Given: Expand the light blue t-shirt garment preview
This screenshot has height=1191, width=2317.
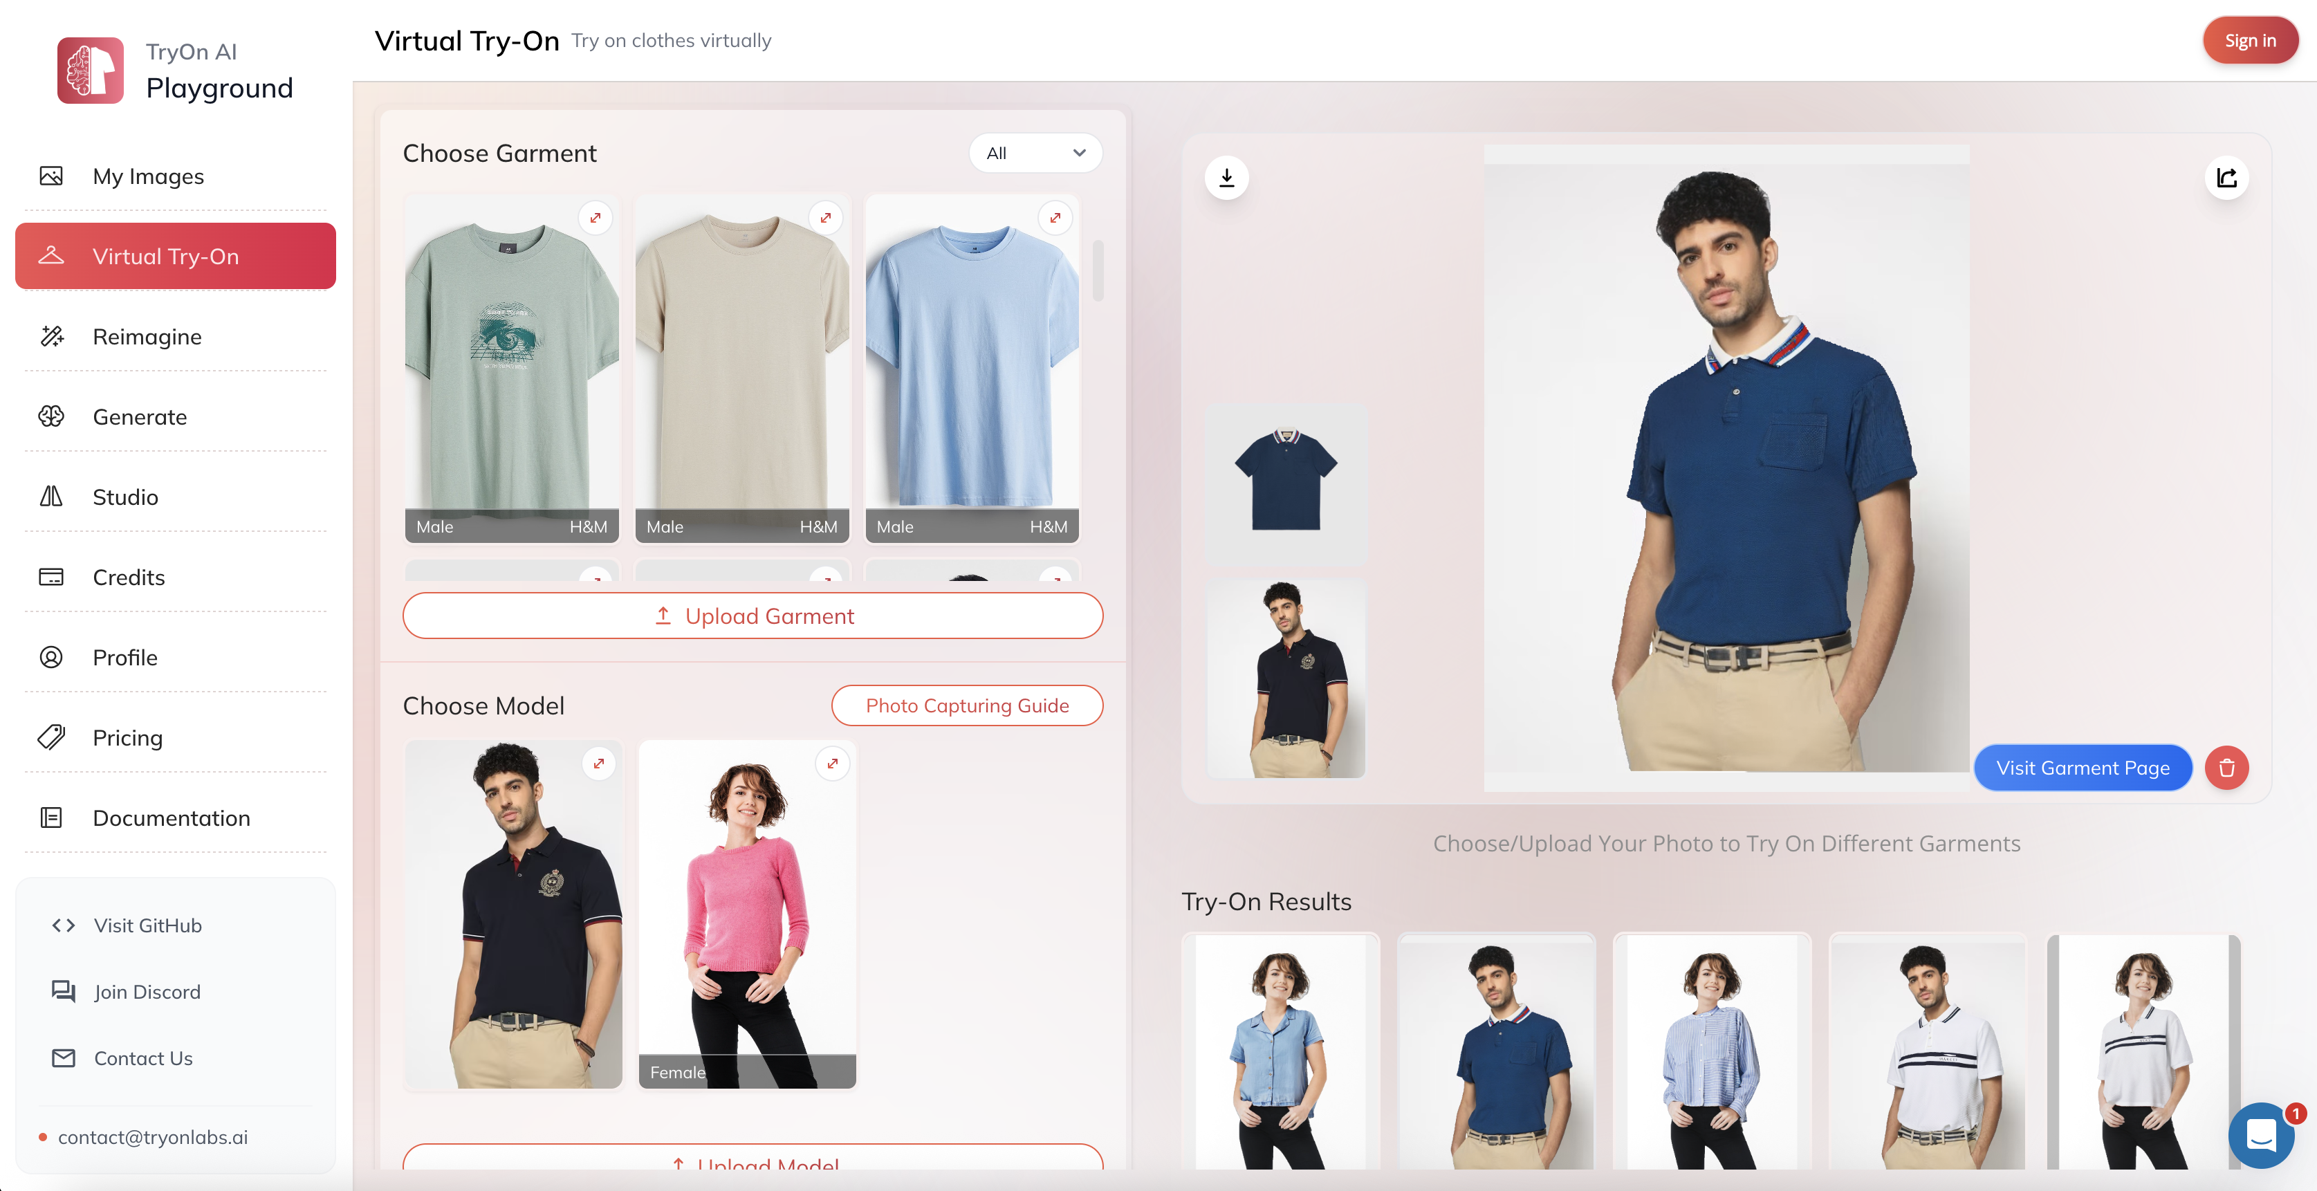Looking at the screenshot, I should pos(1055,218).
